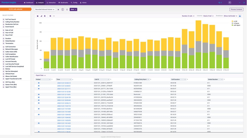Select the Analysis tab
247x138 pixels.
(40, 3)
